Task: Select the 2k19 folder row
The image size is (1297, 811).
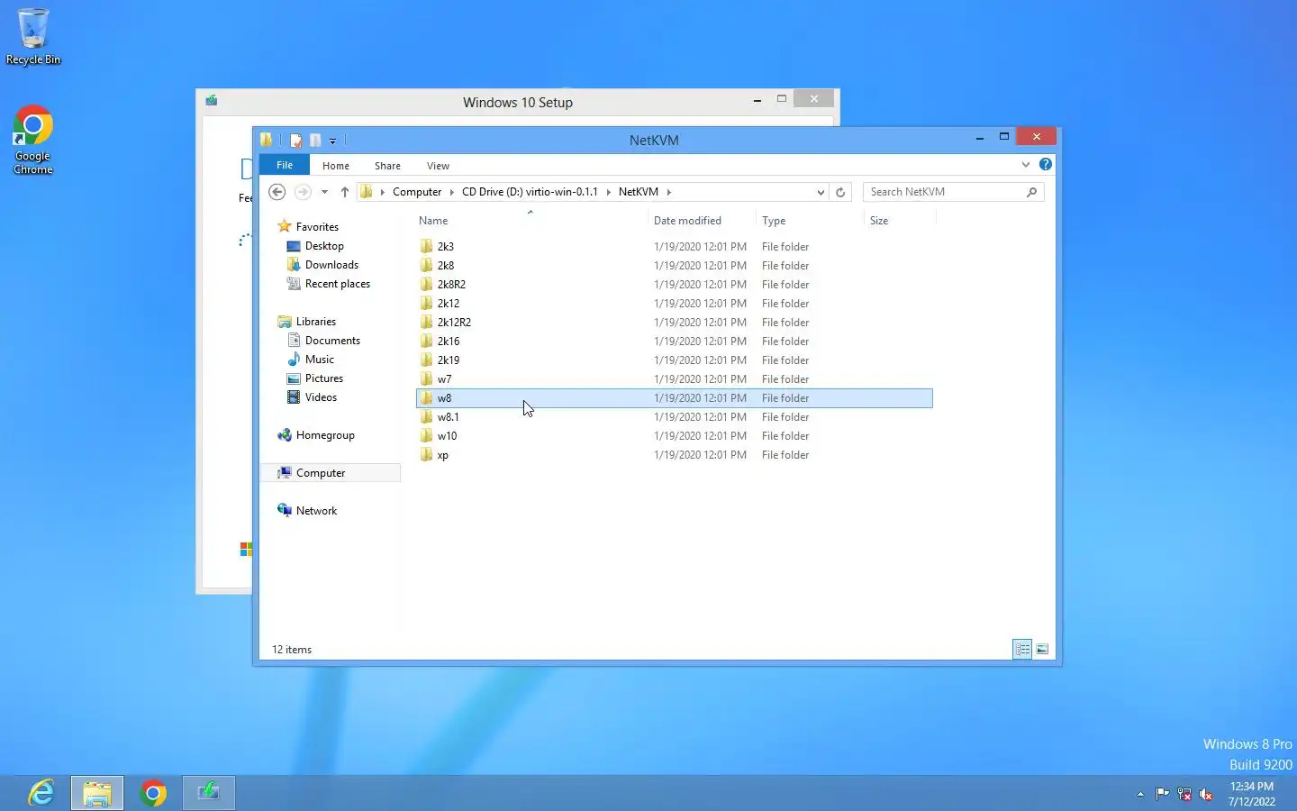Action: (x=675, y=360)
